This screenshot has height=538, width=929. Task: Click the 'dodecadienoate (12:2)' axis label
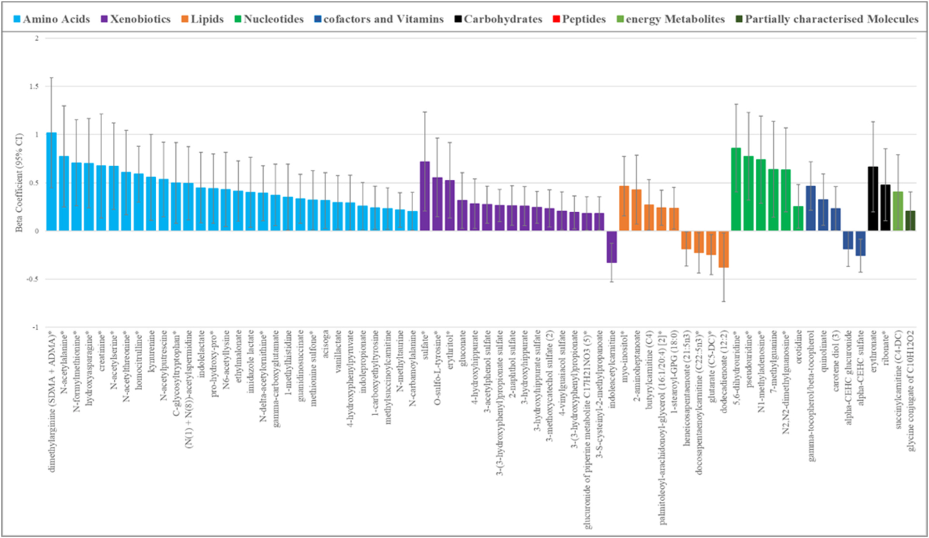[x=724, y=371]
